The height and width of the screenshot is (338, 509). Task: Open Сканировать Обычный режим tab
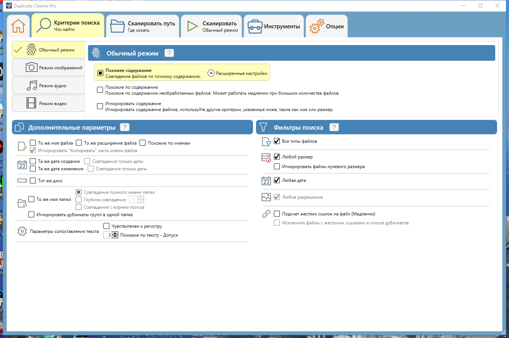pos(212,26)
